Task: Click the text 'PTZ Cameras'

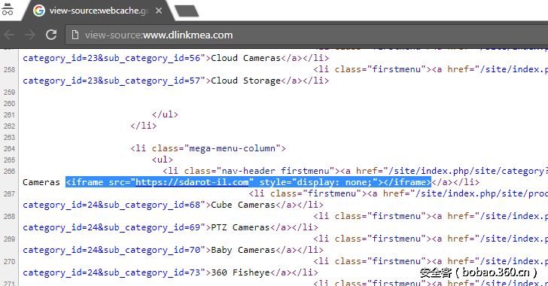Action: (x=240, y=227)
